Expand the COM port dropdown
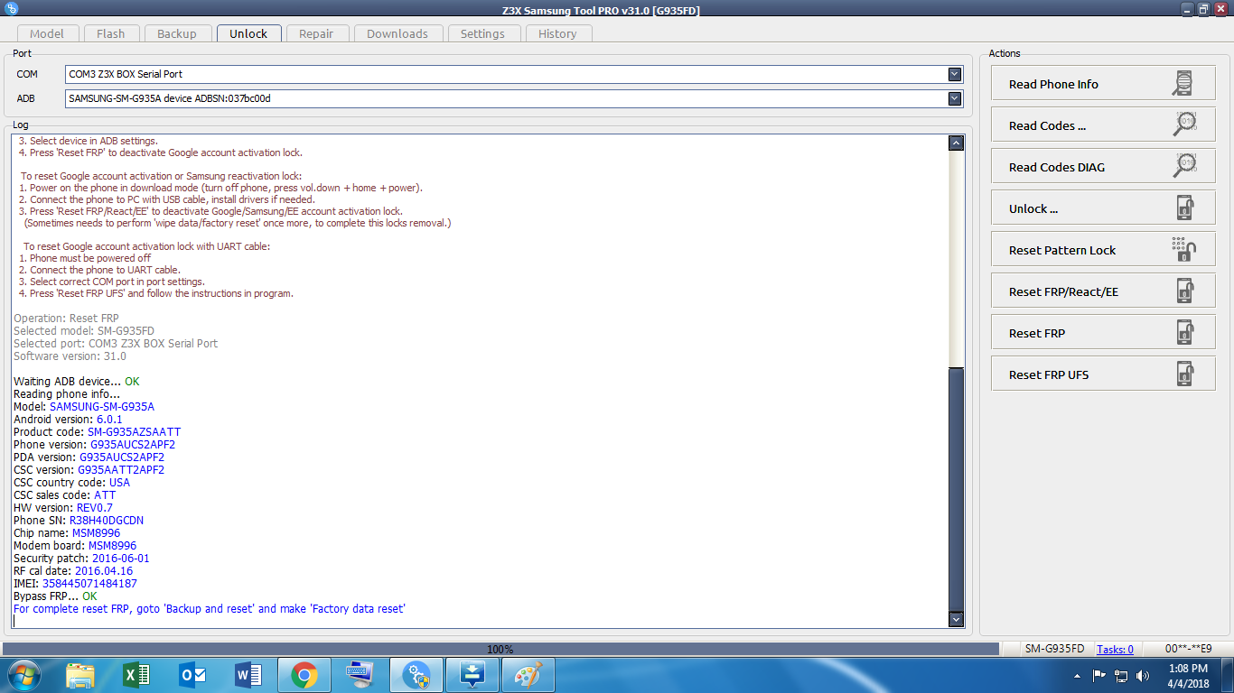Viewport: 1234px width, 693px height. [x=955, y=74]
